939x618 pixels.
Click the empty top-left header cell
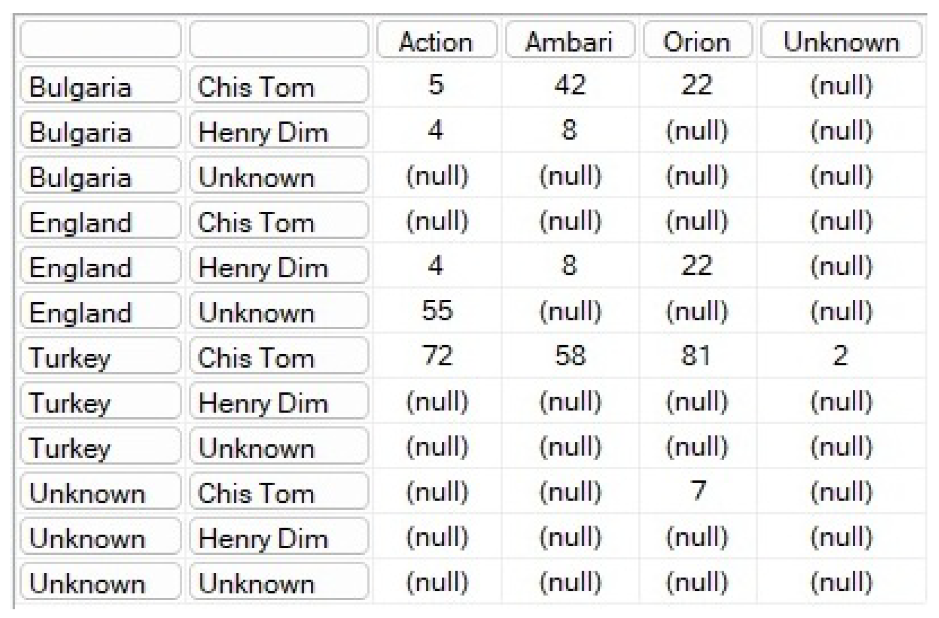[x=100, y=39]
